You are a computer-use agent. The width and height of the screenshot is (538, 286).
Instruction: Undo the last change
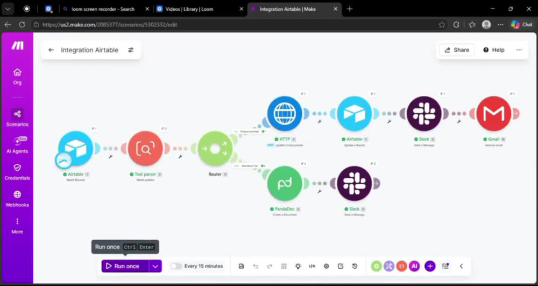(255, 266)
